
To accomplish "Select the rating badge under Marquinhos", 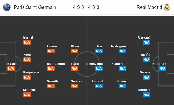I will pyautogui.click(x=51, y=69).
